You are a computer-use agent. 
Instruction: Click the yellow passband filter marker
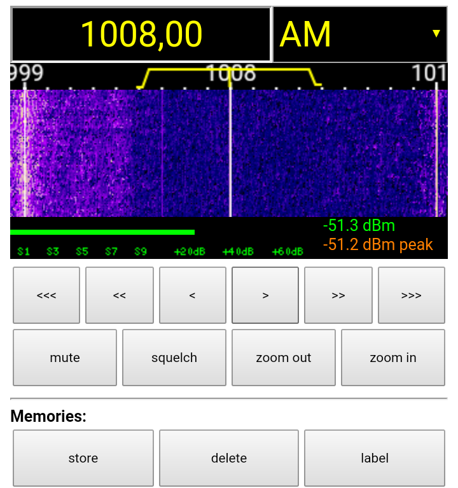(229, 69)
